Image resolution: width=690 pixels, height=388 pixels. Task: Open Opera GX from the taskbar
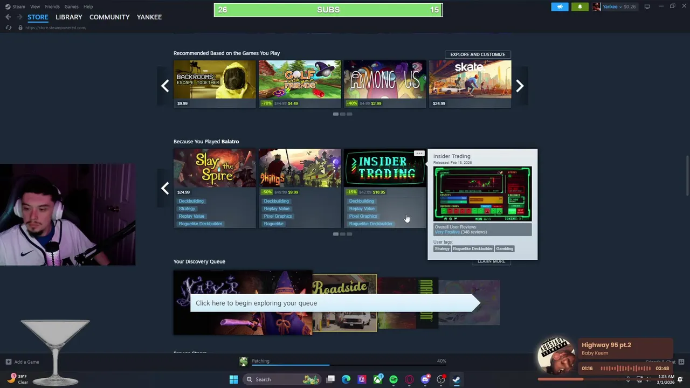(x=409, y=379)
